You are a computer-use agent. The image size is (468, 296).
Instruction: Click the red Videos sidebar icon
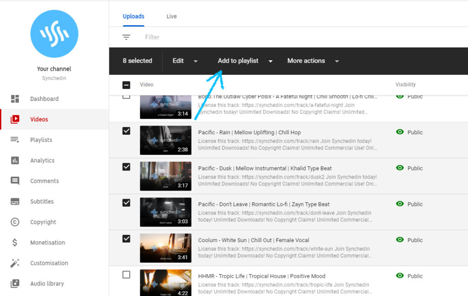15,119
